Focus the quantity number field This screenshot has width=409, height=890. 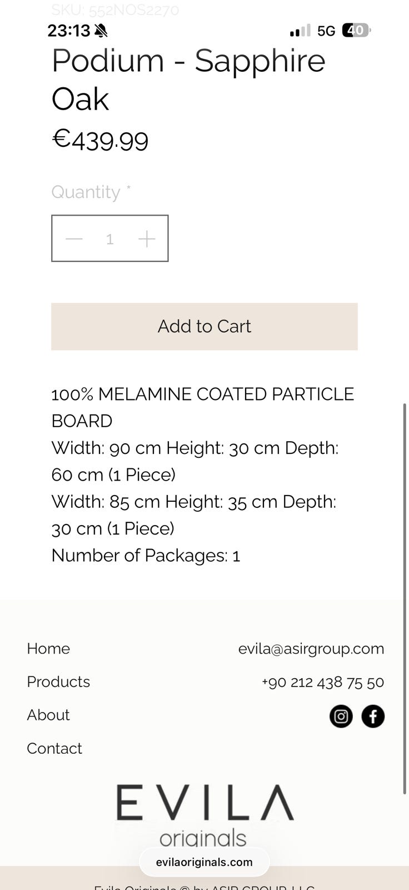pyautogui.click(x=110, y=239)
